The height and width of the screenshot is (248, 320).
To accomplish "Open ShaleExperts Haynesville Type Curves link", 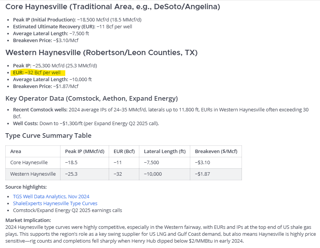I will click(x=55, y=203).
